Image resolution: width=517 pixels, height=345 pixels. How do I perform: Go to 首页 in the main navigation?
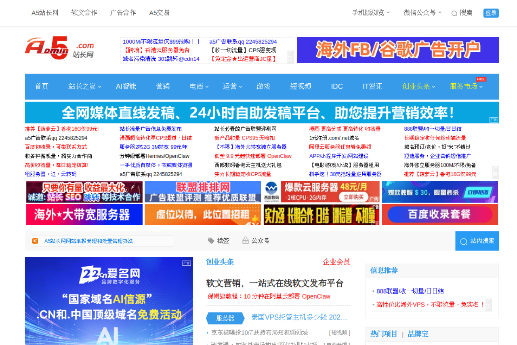pyautogui.click(x=42, y=86)
